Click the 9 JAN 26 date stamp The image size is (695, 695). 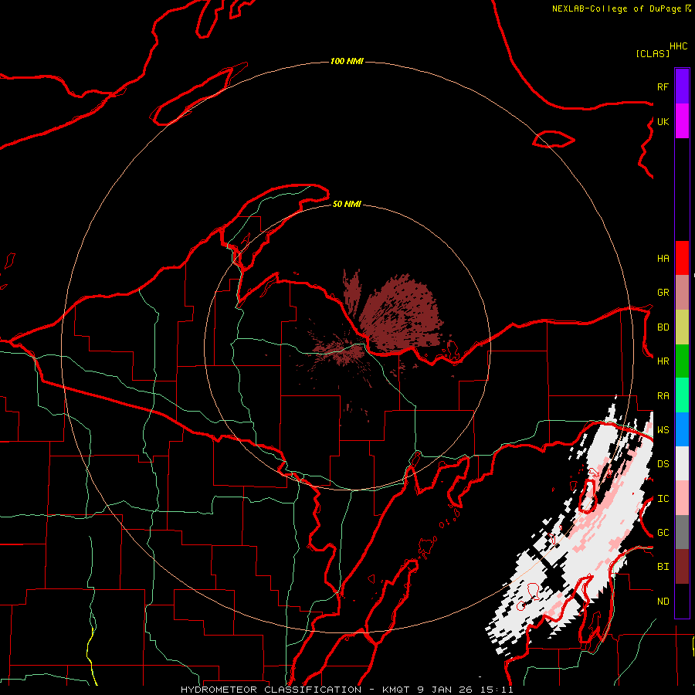coord(446,690)
